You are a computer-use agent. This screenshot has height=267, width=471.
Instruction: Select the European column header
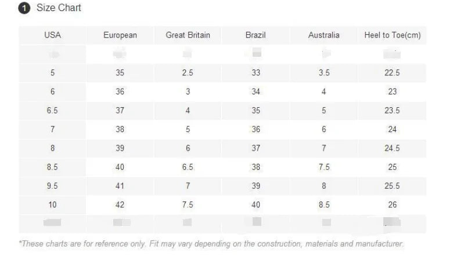click(x=120, y=35)
